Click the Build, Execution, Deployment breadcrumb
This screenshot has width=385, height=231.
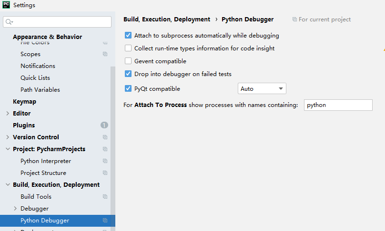pyautogui.click(x=167, y=19)
